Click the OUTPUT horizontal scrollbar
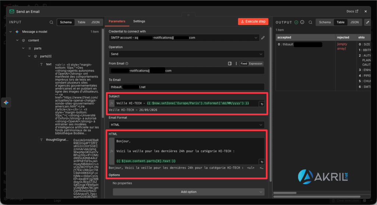The height and width of the screenshot is (205, 377). [285, 193]
